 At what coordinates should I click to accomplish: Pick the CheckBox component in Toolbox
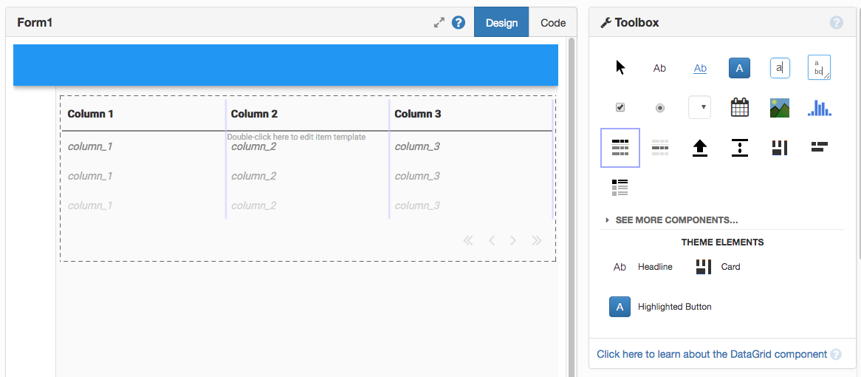pyautogui.click(x=620, y=108)
